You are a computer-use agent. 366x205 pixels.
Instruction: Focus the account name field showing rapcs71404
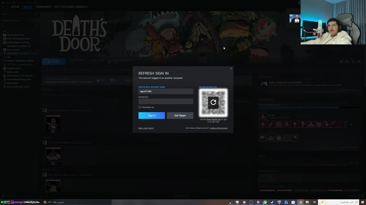pos(166,91)
